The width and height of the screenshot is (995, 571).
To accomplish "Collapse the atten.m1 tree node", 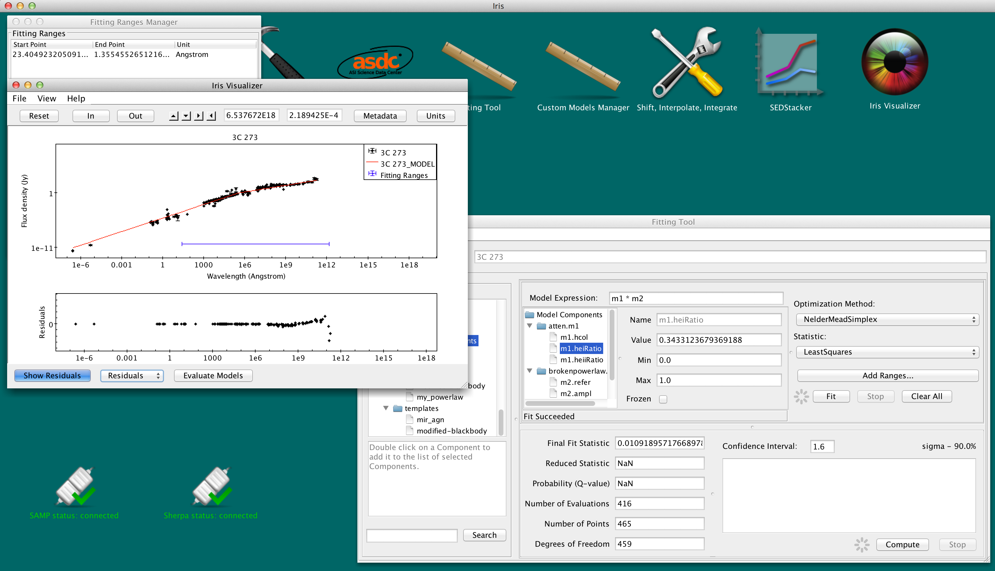I will [530, 326].
